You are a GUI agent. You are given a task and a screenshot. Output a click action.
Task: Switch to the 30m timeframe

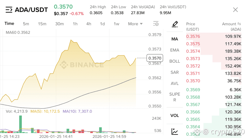59,24
